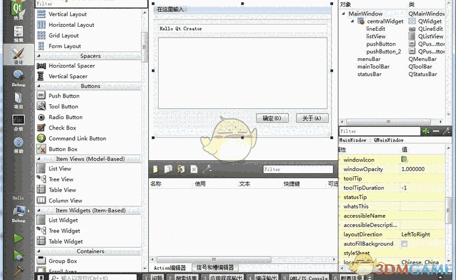Select Radio Button widget
458x280 pixels.
point(66,117)
